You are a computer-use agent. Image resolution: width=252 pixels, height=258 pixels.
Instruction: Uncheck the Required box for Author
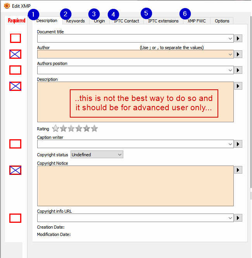click(x=16, y=54)
